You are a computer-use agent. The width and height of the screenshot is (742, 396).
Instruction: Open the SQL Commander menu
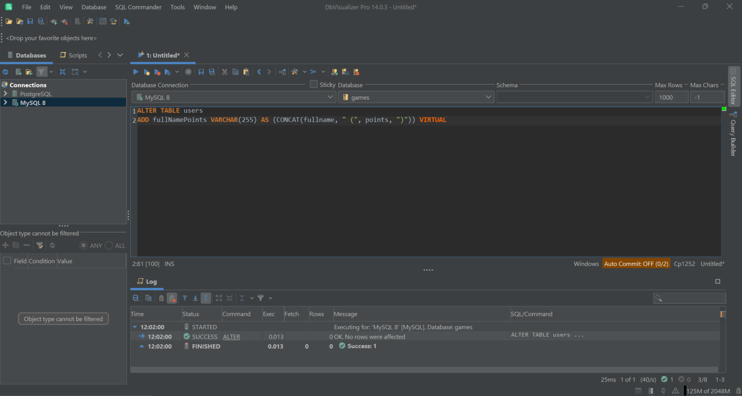pyautogui.click(x=138, y=7)
